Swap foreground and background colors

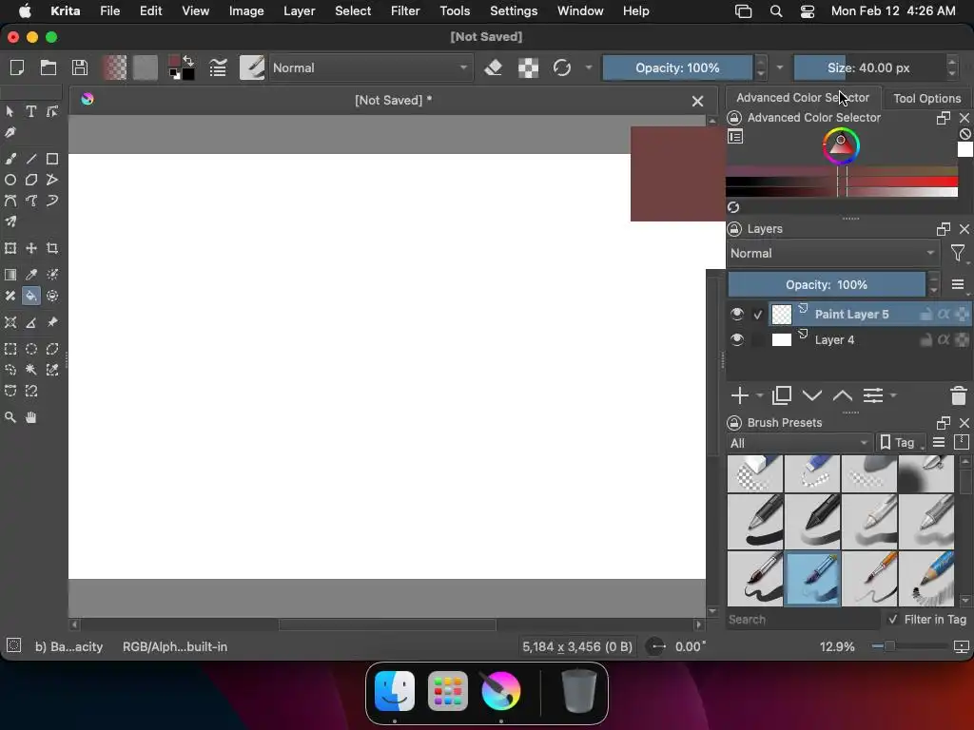pos(188,60)
